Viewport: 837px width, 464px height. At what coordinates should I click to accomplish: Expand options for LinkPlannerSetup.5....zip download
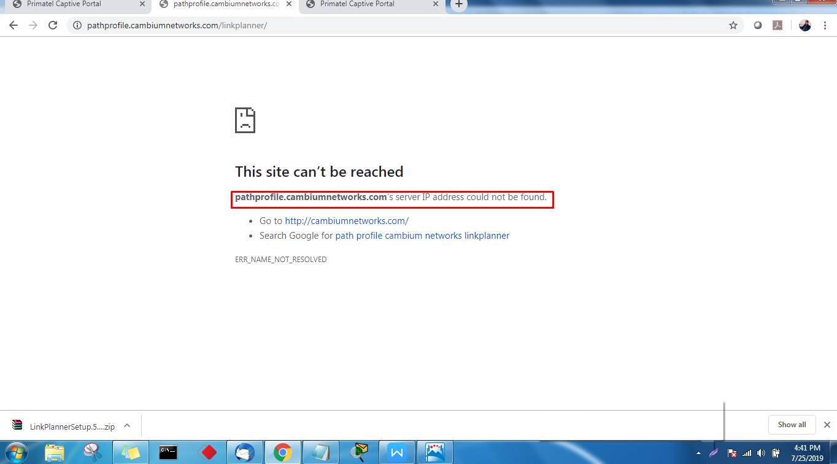[126, 425]
